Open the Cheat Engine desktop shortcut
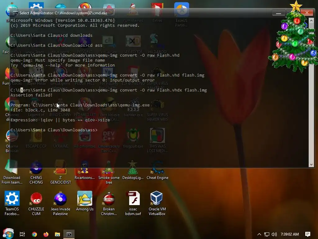318x239 pixels. [x=157, y=170]
